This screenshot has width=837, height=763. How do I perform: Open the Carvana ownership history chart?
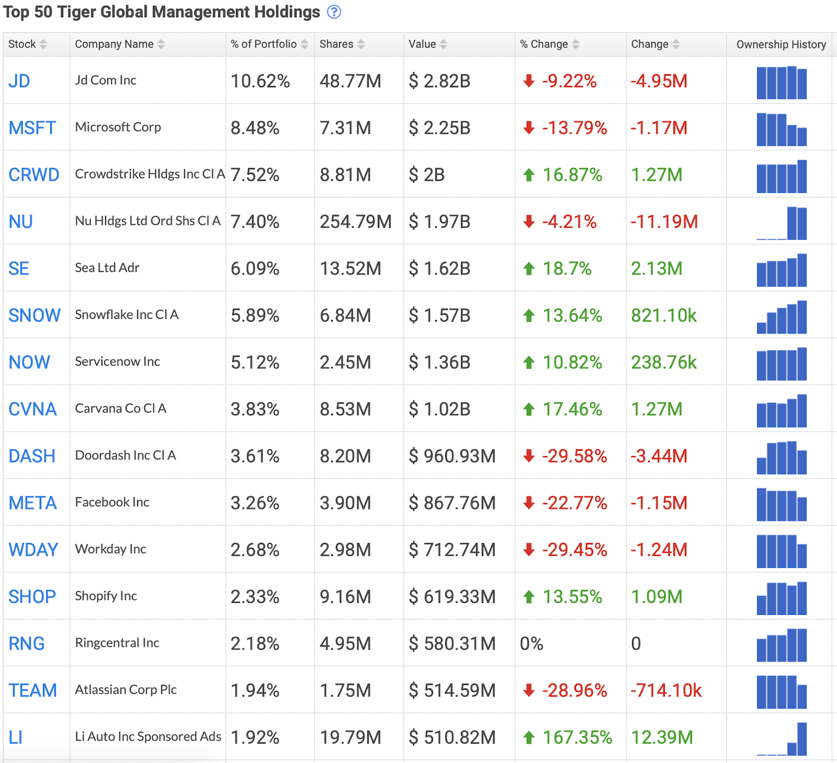tap(782, 411)
